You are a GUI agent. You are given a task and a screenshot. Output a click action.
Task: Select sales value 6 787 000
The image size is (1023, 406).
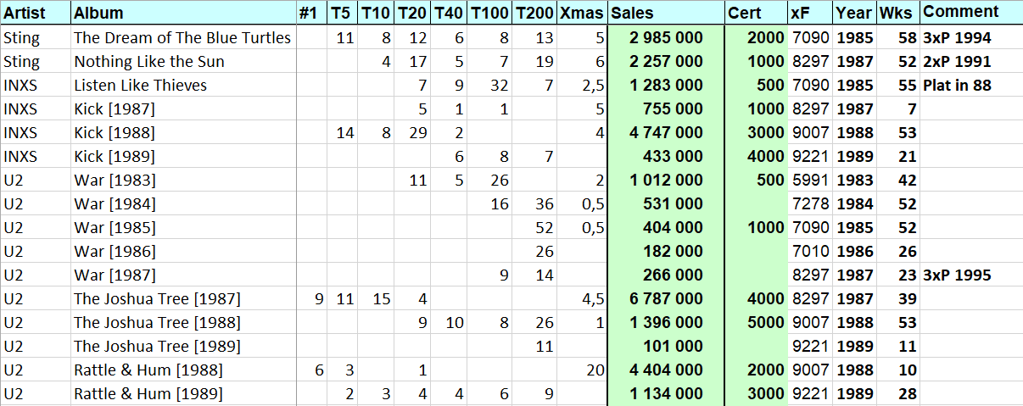pyautogui.click(x=666, y=299)
